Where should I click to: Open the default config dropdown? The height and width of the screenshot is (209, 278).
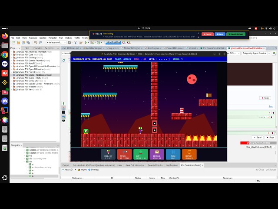[x=56, y=43]
